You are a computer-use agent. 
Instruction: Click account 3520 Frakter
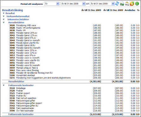pyautogui.click(x=16, y=91)
